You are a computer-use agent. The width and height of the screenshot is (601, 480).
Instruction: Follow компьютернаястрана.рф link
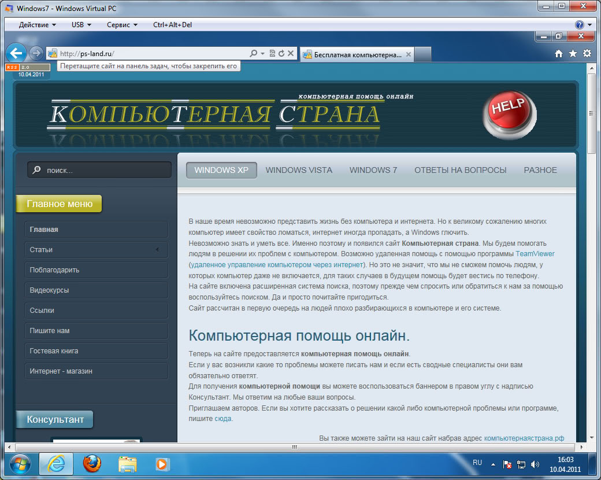click(524, 438)
